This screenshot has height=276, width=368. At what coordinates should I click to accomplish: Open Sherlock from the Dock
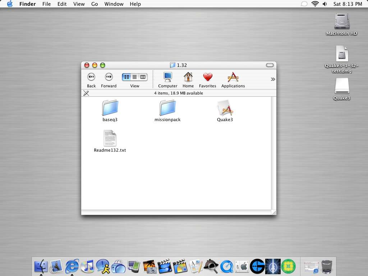click(x=211, y=266)
